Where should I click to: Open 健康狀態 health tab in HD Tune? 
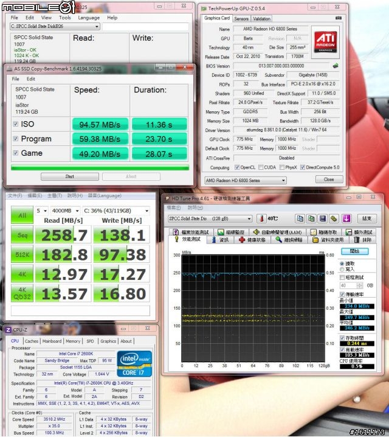point(252,240)
